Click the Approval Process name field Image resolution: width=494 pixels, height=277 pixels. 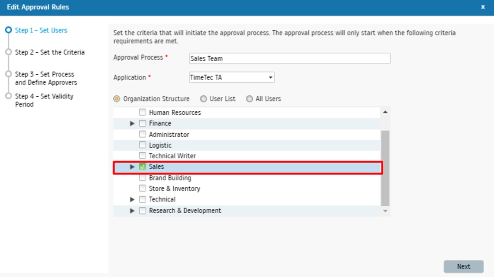click(x=289, y=58)
